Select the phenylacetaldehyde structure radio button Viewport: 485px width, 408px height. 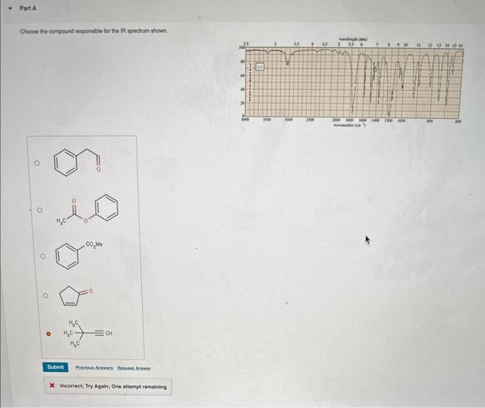(x=37, y=163)
